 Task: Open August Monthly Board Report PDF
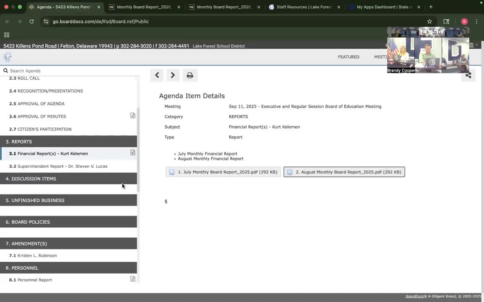344,172
